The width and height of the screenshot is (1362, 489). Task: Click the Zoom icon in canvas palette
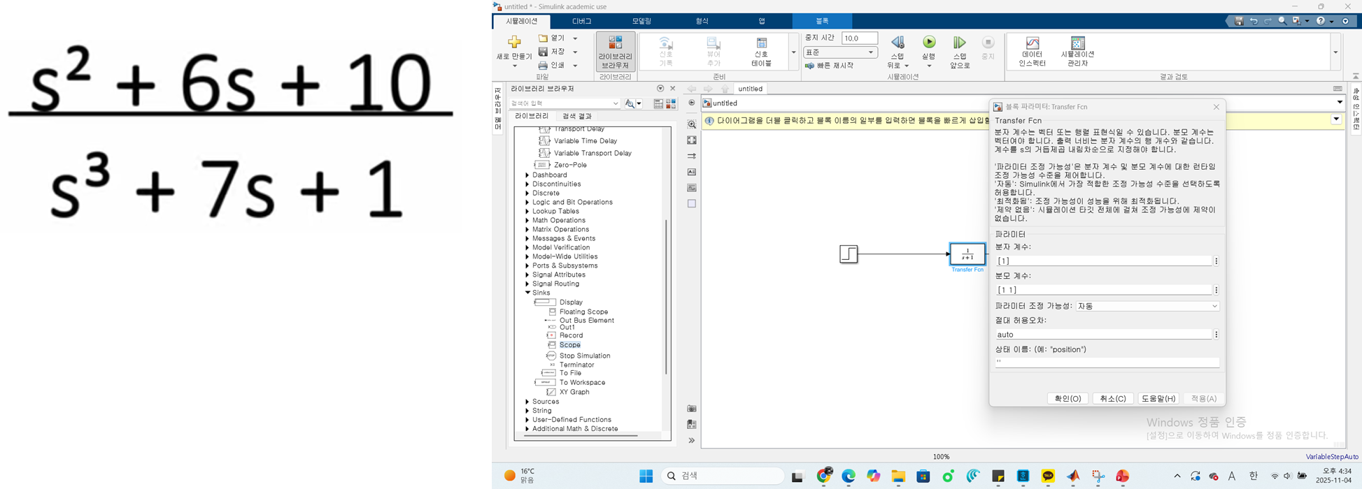tap(692, 124)
